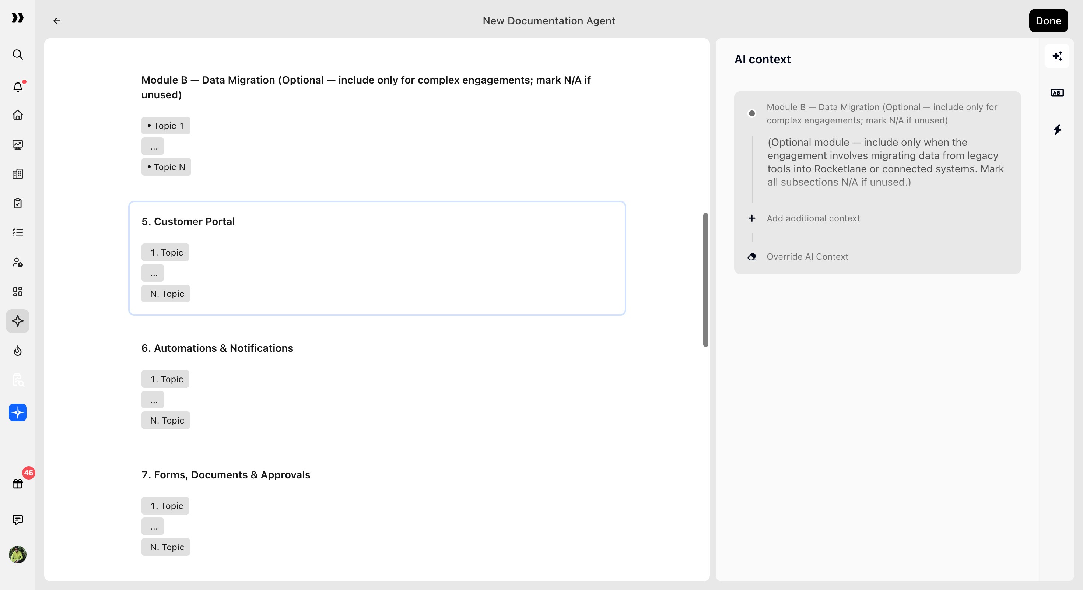Click the '• Topic N' chip under Module B
This screenshot has height=590, width=1083.
166,167
